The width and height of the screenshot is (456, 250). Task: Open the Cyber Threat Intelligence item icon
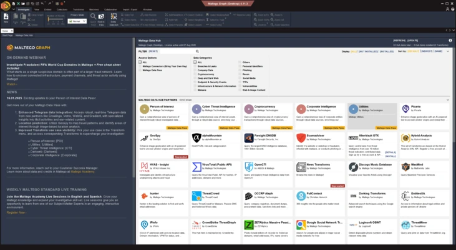[196, 109]
